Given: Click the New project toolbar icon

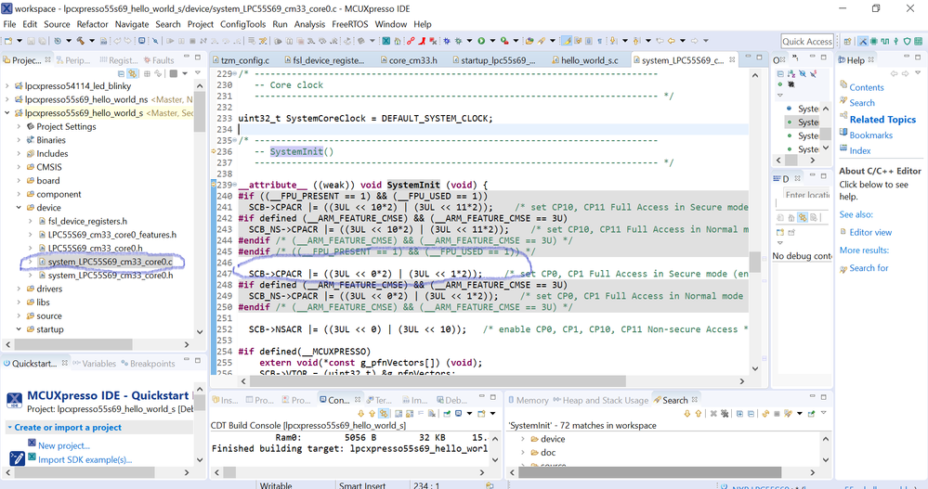Looking at the screenshot, I should pyautogui.click(x=8, y=41).
